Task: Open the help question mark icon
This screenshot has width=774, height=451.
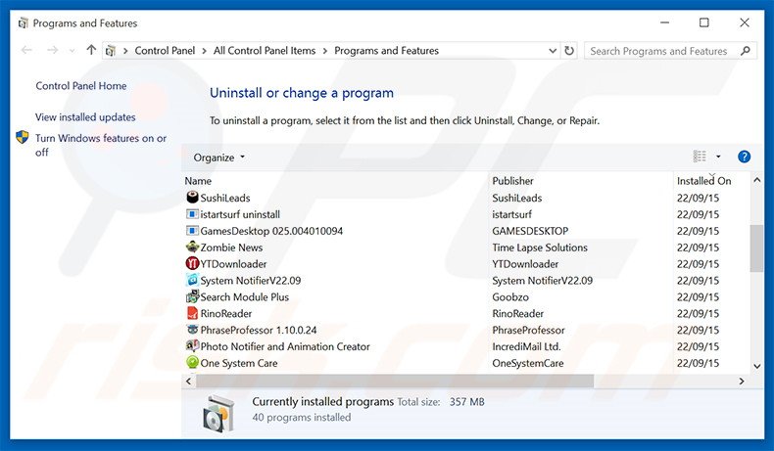Action: coord(744,157)
